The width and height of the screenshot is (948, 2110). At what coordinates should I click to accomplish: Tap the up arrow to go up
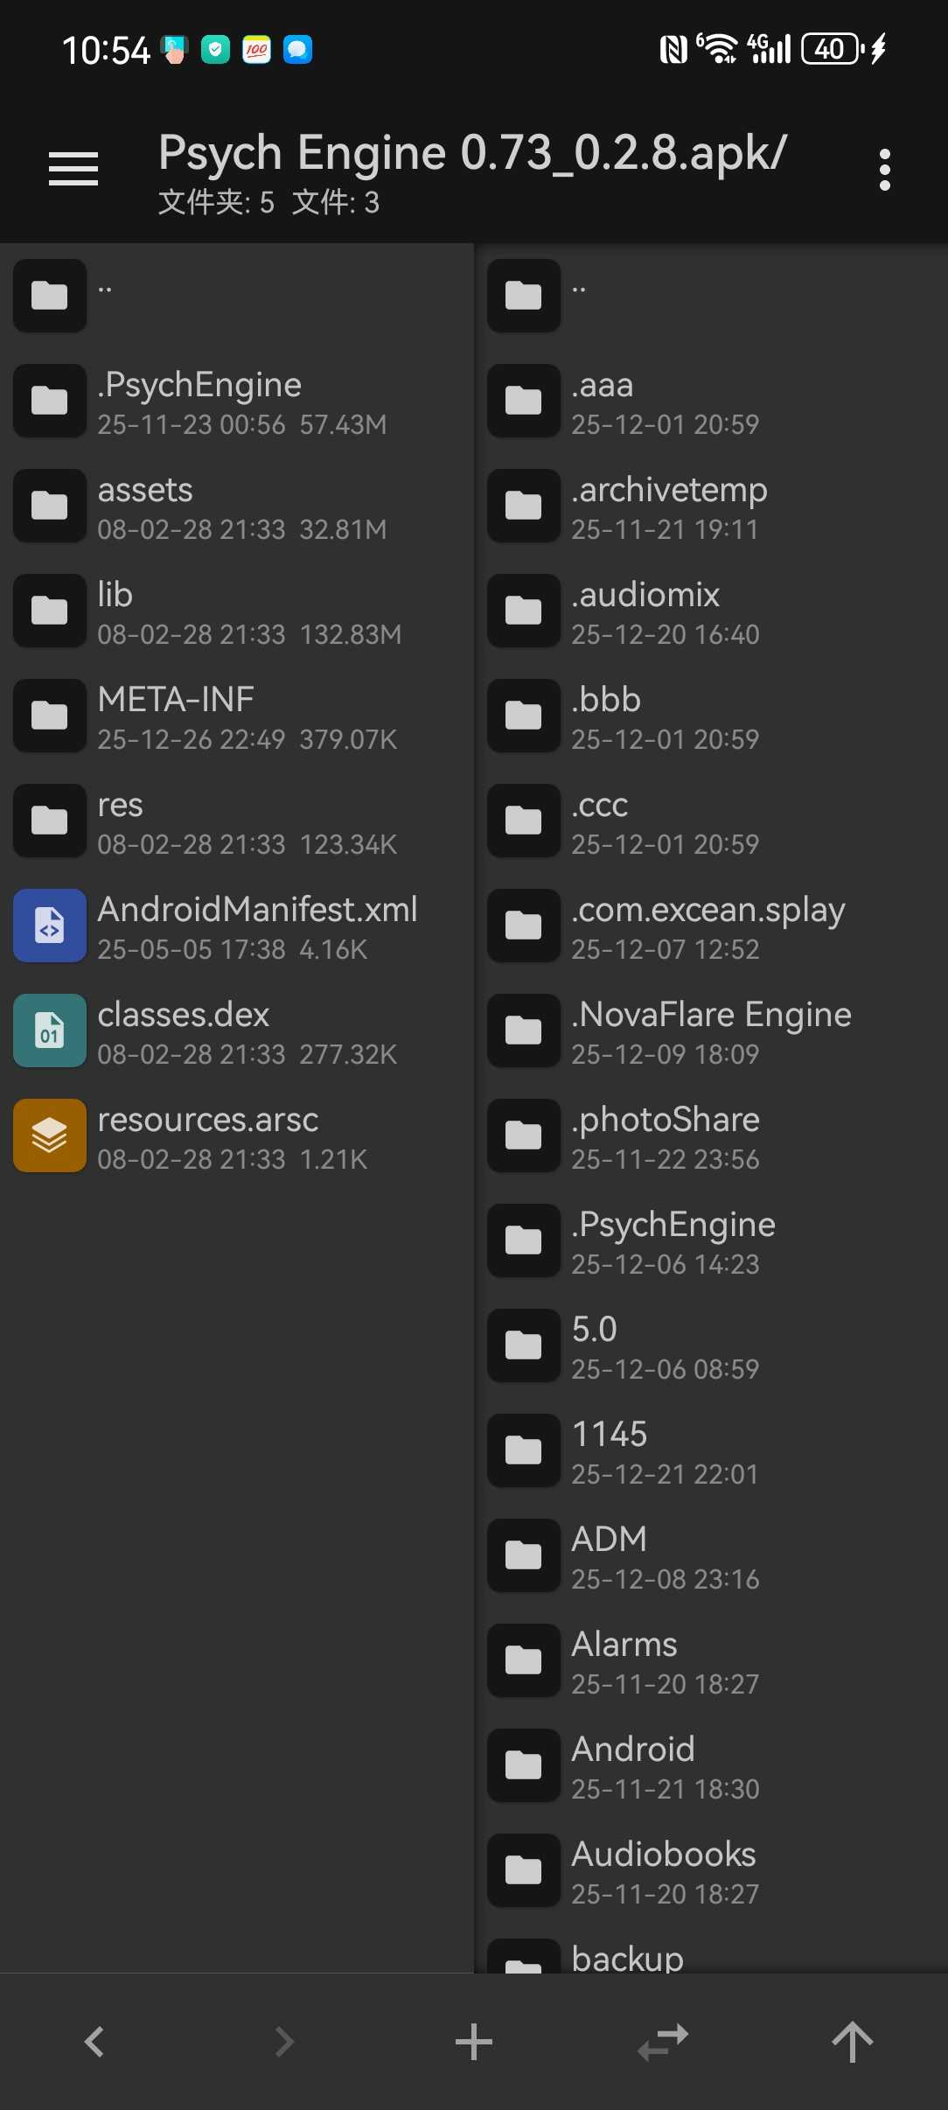tap(853, 2042)
